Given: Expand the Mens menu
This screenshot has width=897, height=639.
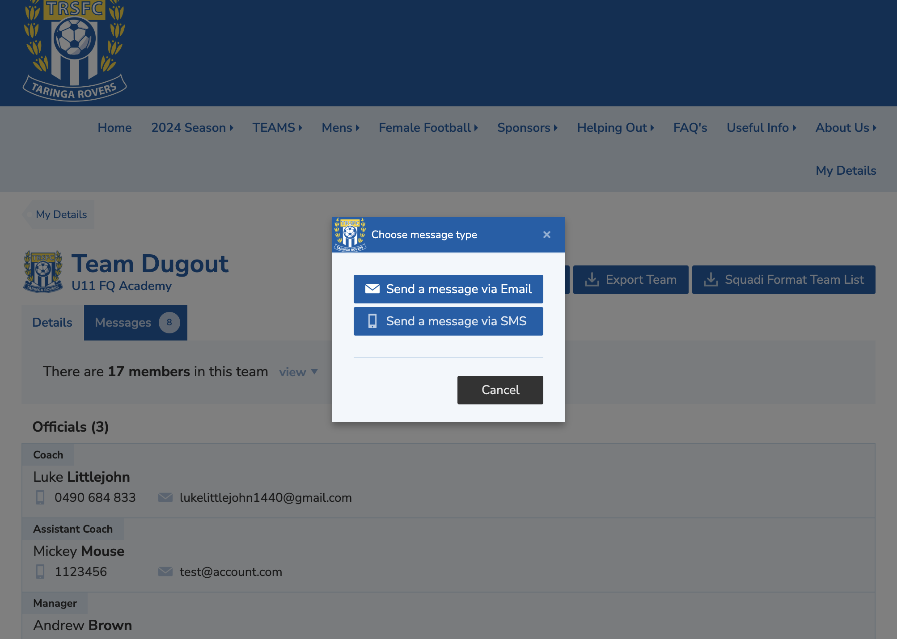Looking at the screenshot, I should click(341, 128).
